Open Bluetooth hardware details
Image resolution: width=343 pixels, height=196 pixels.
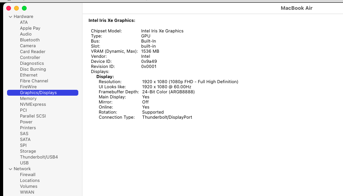(x=30, y=40)
